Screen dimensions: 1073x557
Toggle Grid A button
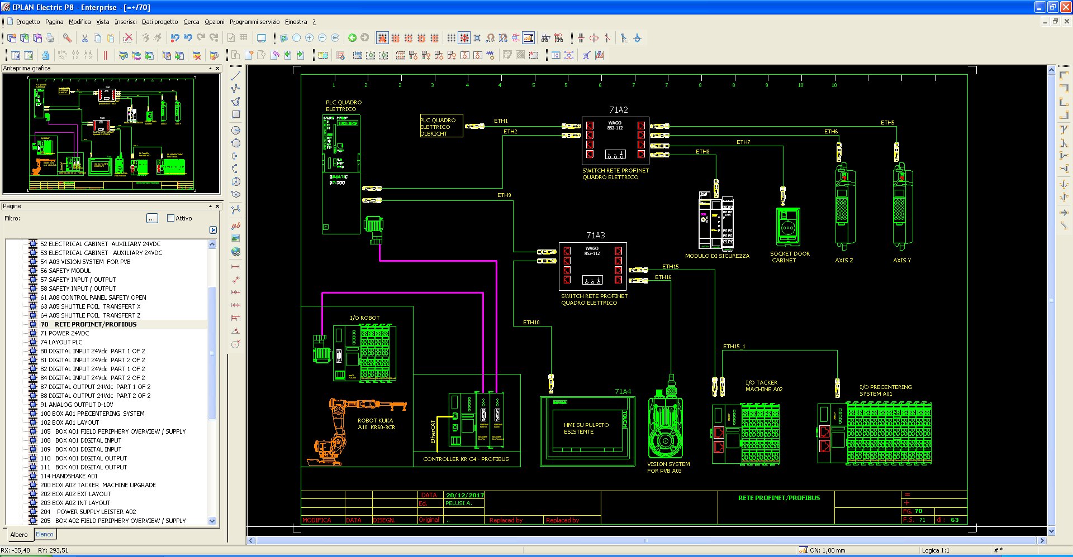point(383,38)
